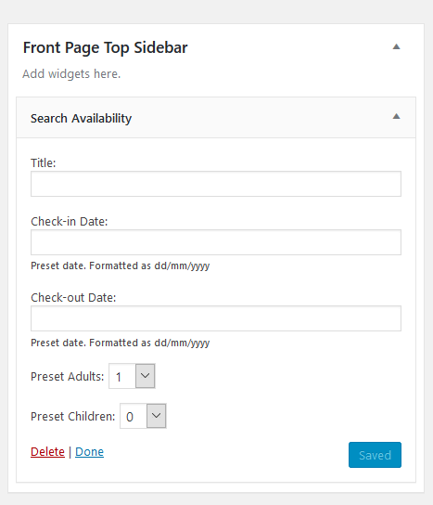Delete the Search Availability widget
433x505 pixels.
pos(47,452)
